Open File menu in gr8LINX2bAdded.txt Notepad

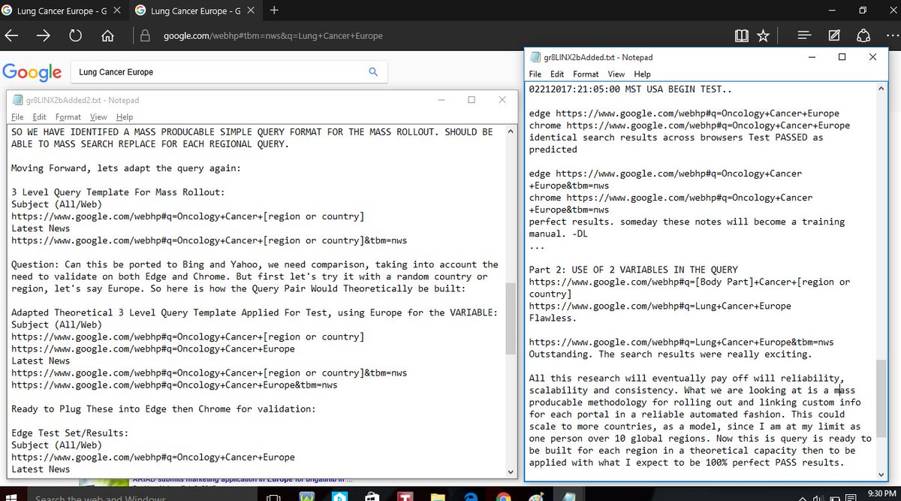tap(535, 74)
